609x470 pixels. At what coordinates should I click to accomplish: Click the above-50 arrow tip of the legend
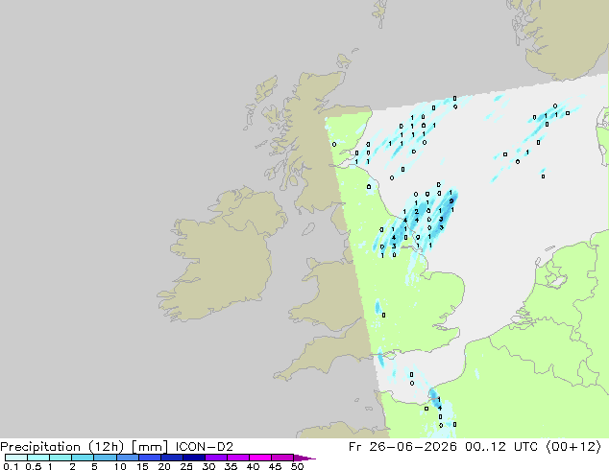point(304,458)
